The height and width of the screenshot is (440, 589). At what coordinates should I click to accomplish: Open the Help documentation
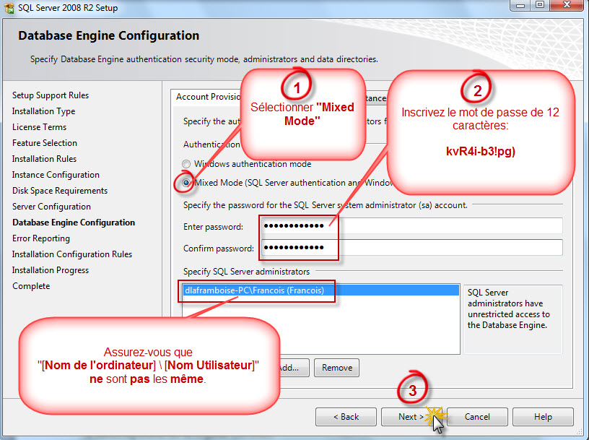coord(543,416)
